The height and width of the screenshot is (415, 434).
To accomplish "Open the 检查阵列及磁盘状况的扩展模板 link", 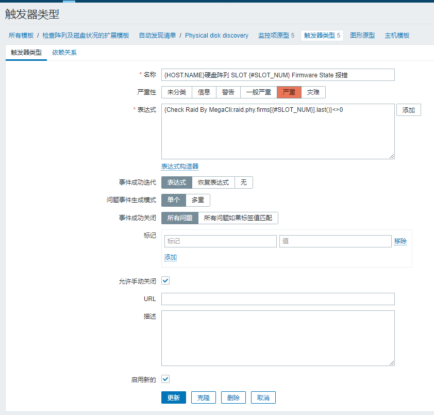I will click(x=86, y=36).
